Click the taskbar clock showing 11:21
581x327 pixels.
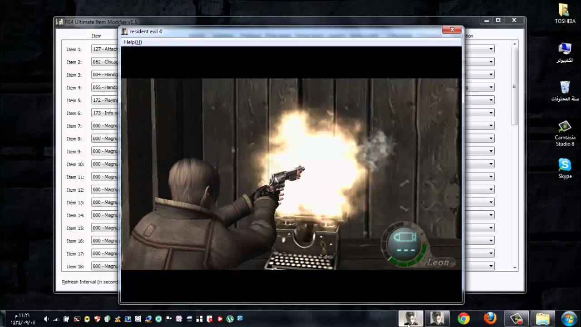point(23,319)
